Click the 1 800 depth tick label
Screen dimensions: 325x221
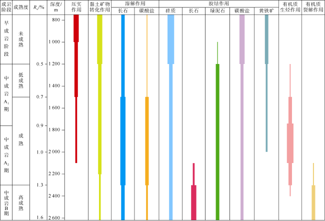click(x=54, y=130)
